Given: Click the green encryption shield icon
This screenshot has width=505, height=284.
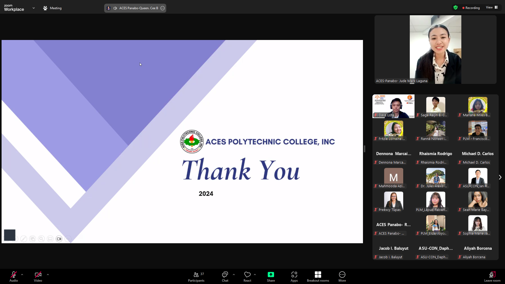Looking at the screenshot, I should pos(456,8).
